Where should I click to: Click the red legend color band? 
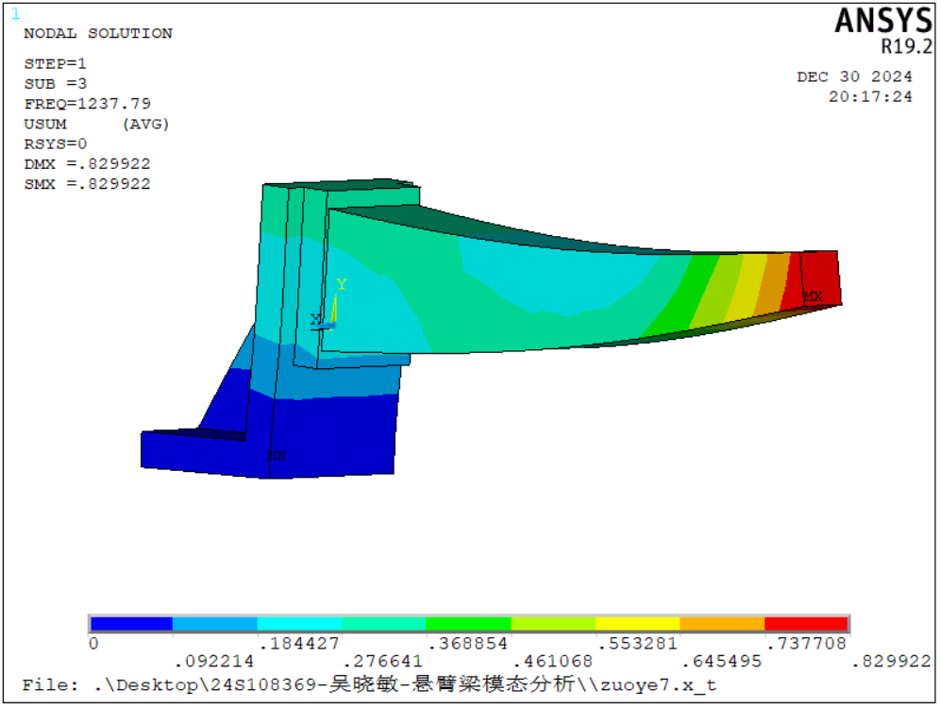tap(807, 625)
